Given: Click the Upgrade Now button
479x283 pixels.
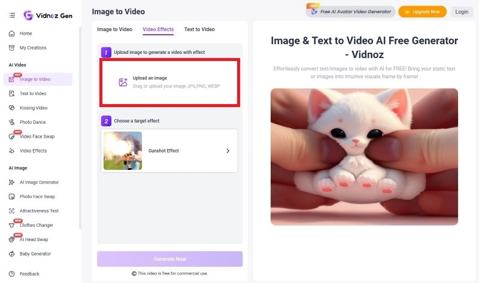Looking at the screenshot, I should [x=422, y=11].
